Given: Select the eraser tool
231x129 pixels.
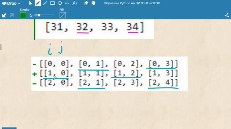Looking at the screenshot, I should [x=86, y=3].
